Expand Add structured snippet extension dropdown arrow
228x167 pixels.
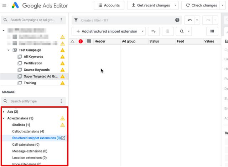[142, 31]
